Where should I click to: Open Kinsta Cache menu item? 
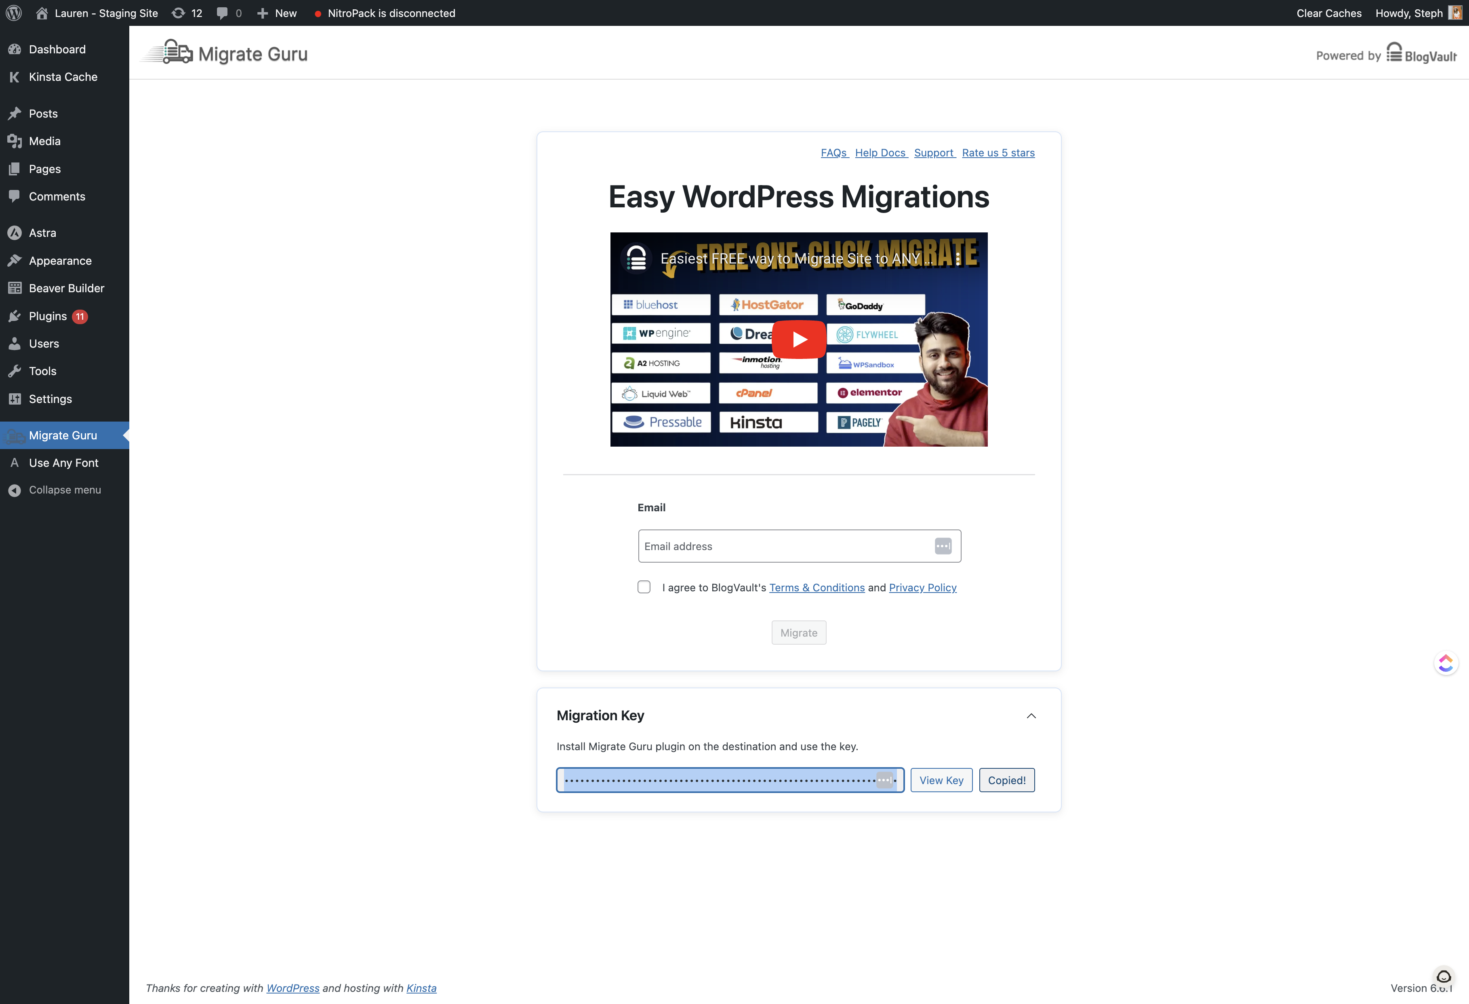pos(65,77)
